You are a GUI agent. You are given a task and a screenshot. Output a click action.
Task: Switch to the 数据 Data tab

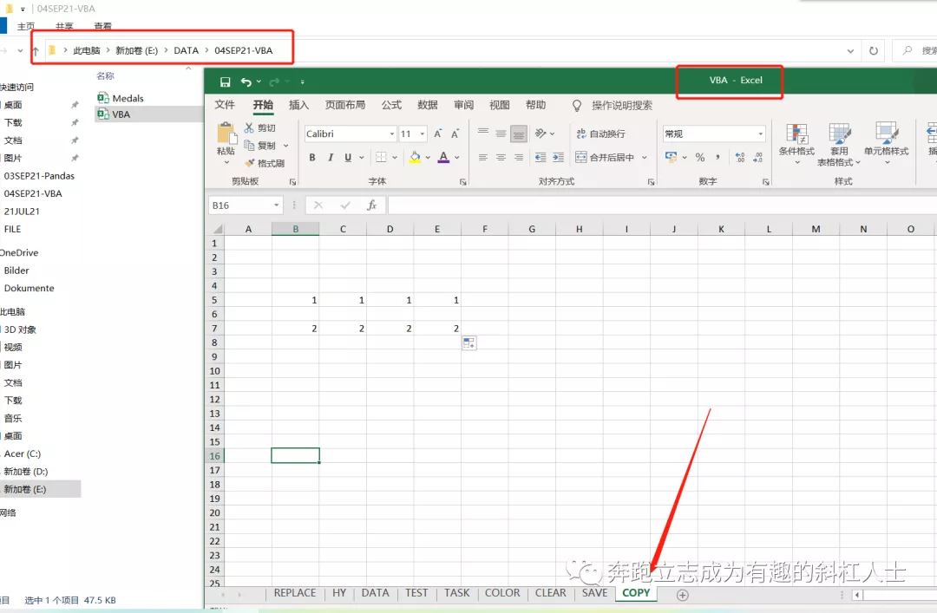click(x=427, y=105)
